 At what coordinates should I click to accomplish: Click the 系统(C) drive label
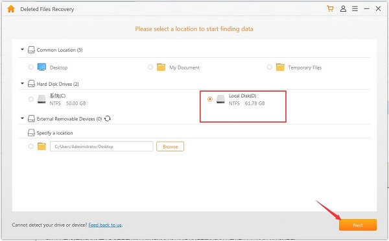click(58, 95)
